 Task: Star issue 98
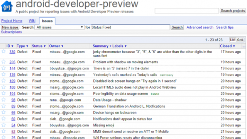point(3,100)
